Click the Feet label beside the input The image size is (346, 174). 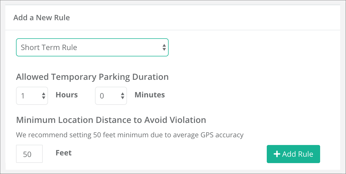click(64, 153)
